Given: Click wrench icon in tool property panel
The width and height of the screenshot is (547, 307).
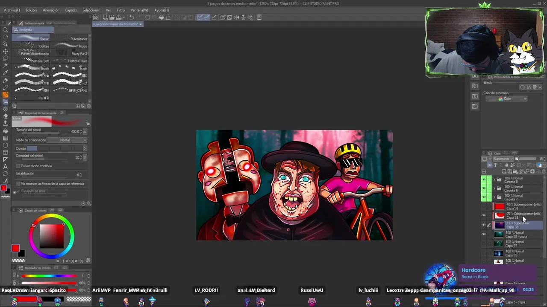Looking at the screenshot, I should tap(88, 203).
